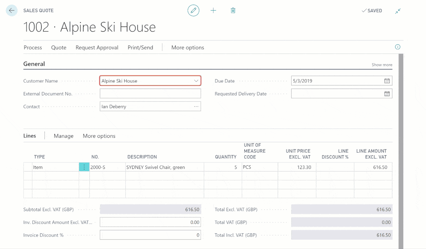The height and width of the screenshot is (249, 426).
Task: Show More options in the action bar
Action: 188,47
